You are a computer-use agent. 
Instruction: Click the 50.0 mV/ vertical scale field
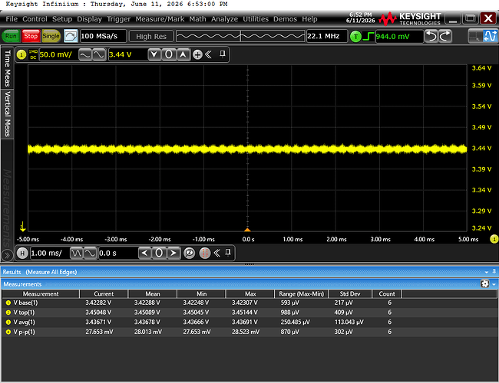point(58,54)
